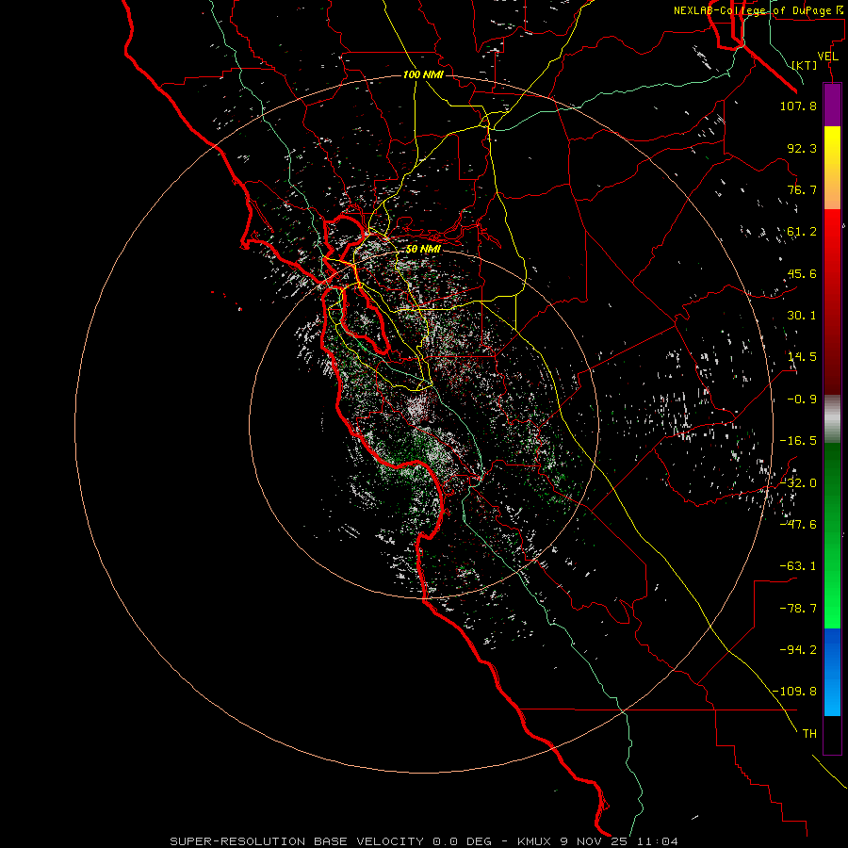Click the NEXLAB-College of DuPage credit text
848x848 pixels.
pos(758,10)
